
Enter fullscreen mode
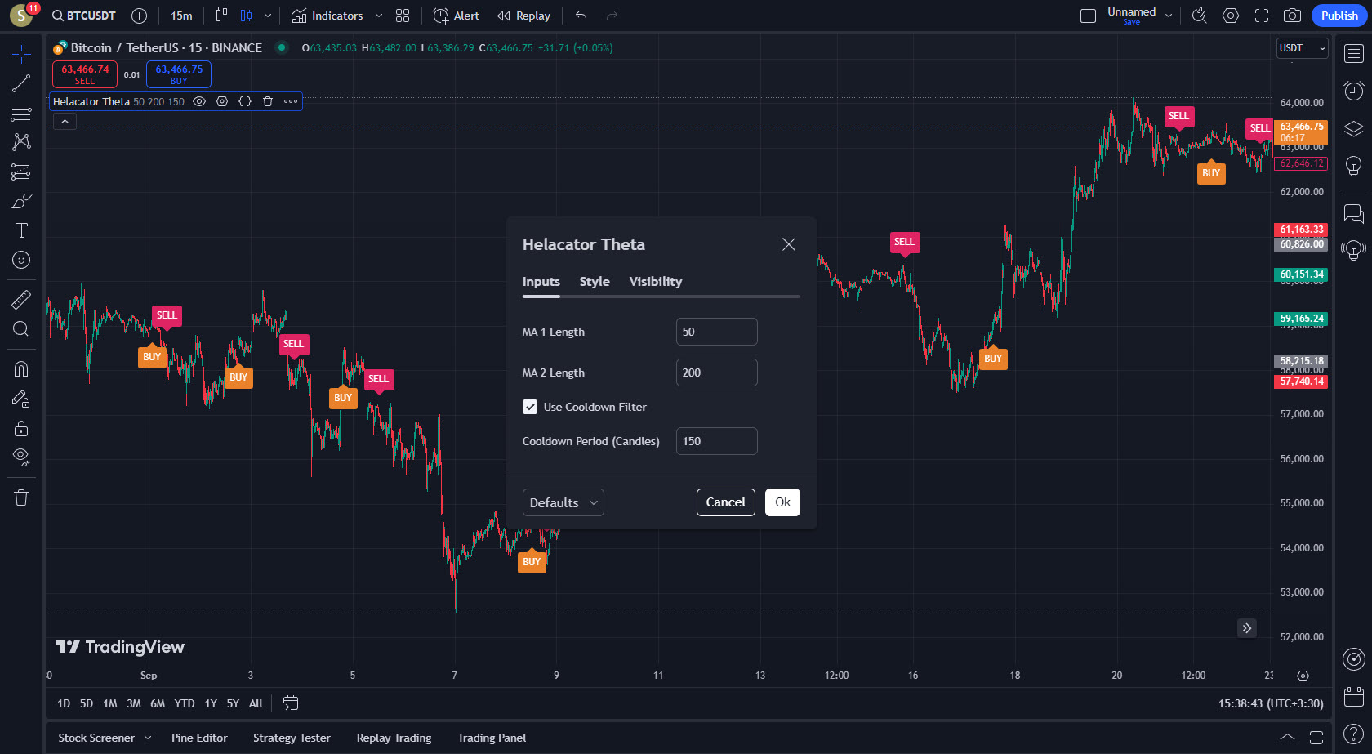point(1262,16)
